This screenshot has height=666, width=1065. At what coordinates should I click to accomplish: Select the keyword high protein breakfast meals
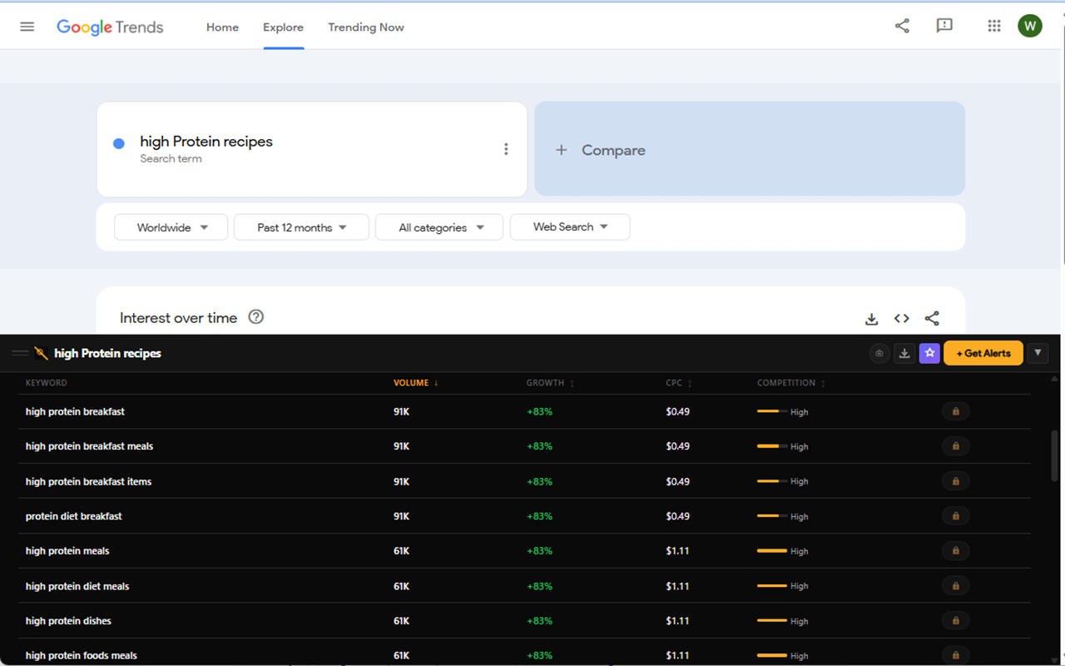pyautogui.click(x=89, y=446)
